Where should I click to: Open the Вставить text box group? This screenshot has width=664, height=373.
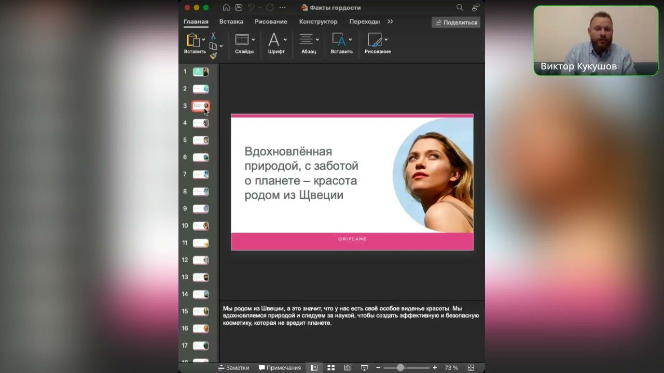(339, 39)
